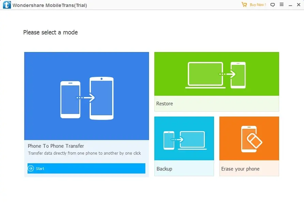Click the transfer description text under Phone To Phone Transfer
This screenshot has width=304, height=204.
(x=84, y=153)
